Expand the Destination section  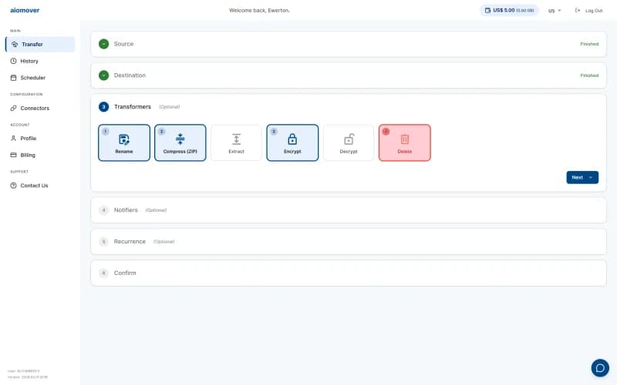tap(349, 75)
